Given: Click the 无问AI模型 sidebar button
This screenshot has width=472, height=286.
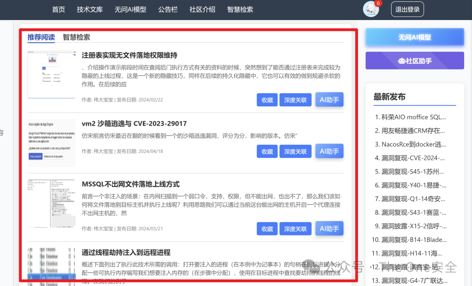Looking at the screenshot, I should pos(414,37).
